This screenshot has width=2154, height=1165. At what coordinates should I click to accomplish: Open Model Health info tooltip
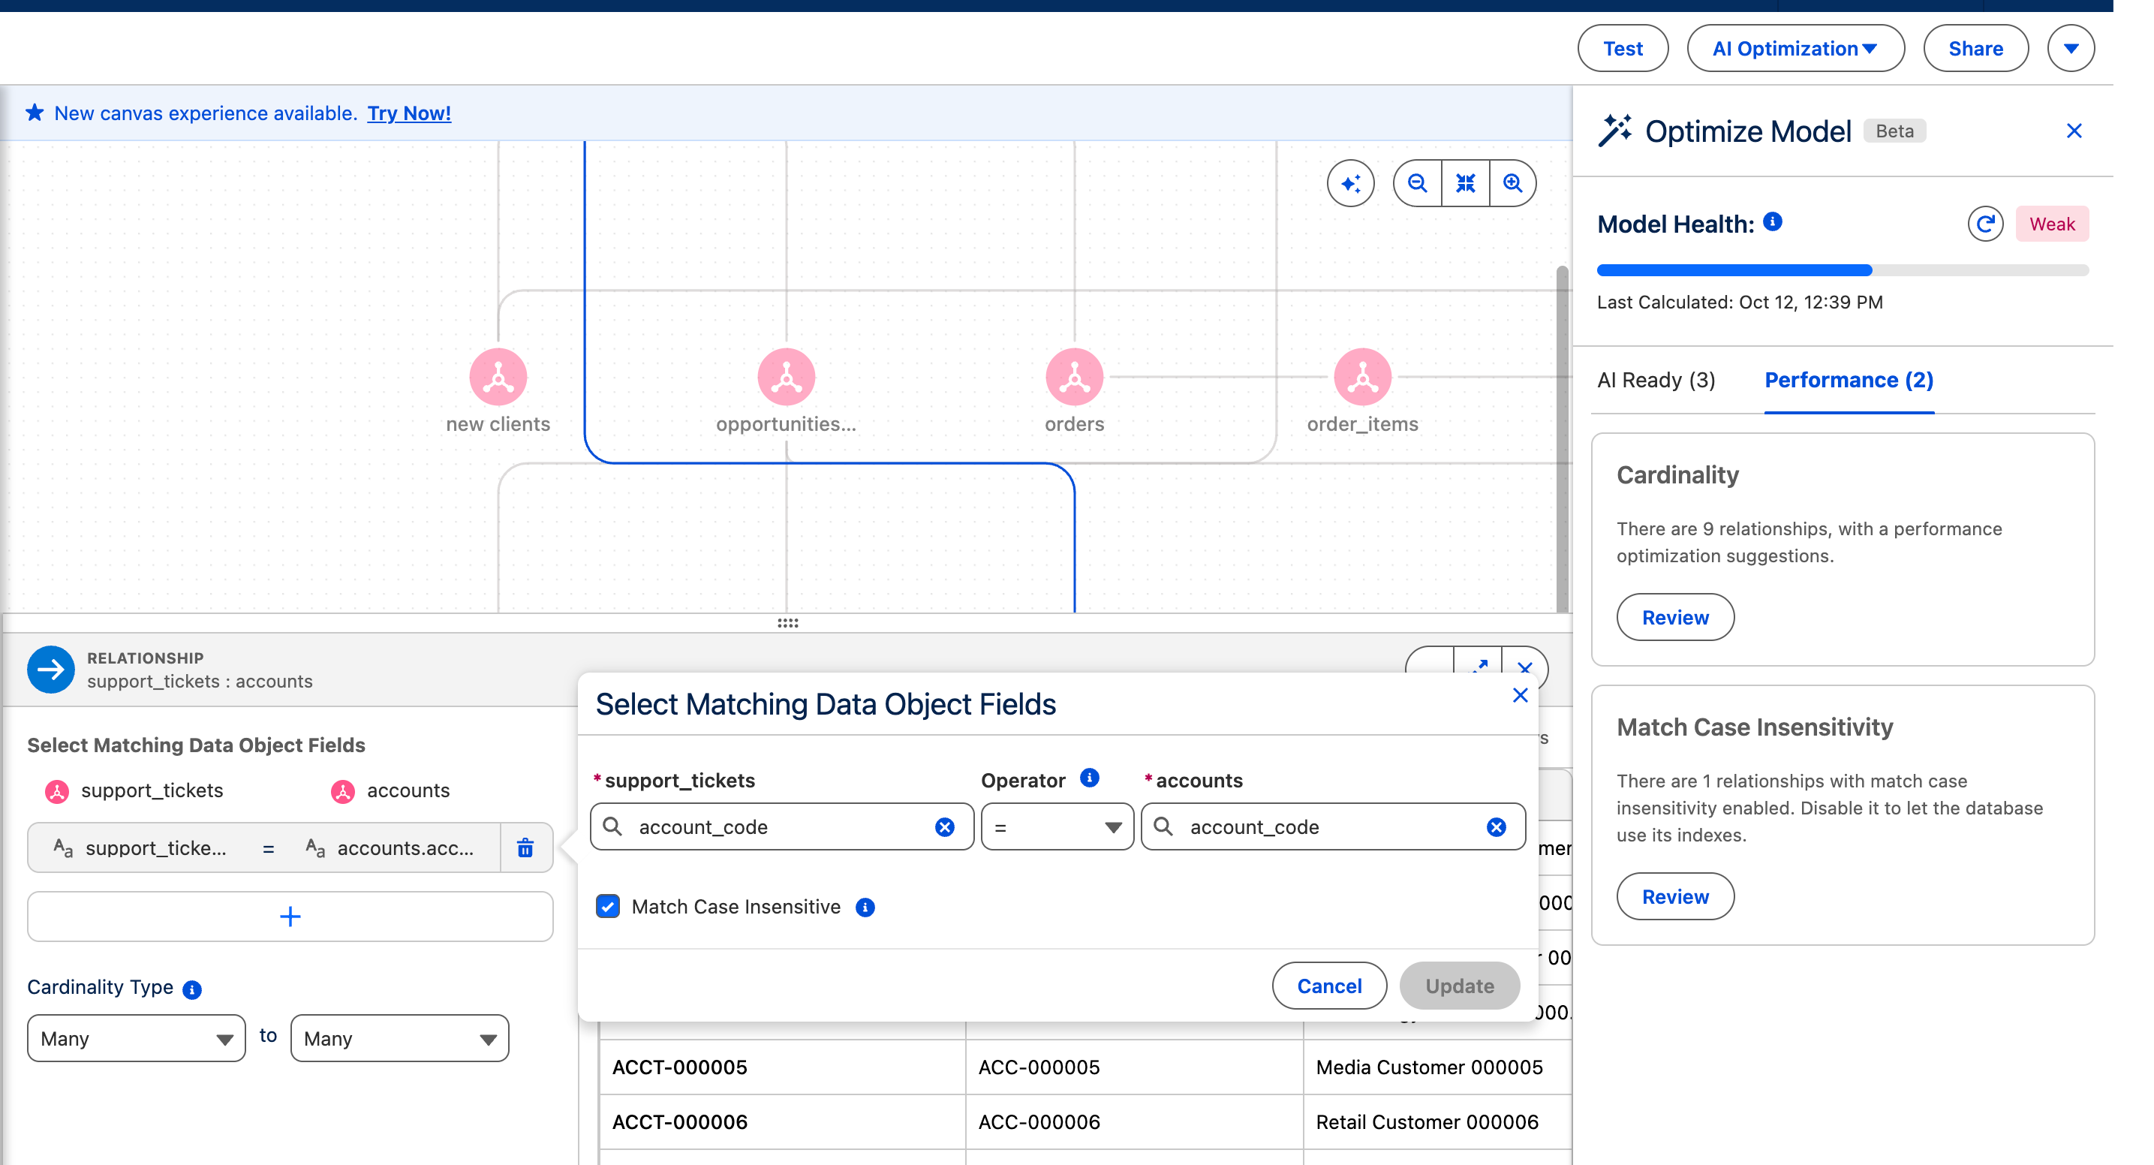tap(1773, 221)
